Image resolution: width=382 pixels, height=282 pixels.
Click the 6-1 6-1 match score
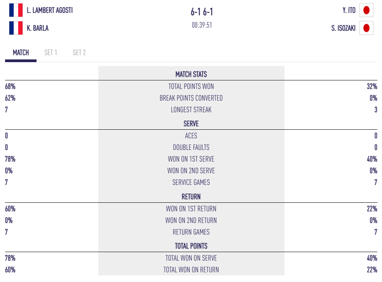202,12
